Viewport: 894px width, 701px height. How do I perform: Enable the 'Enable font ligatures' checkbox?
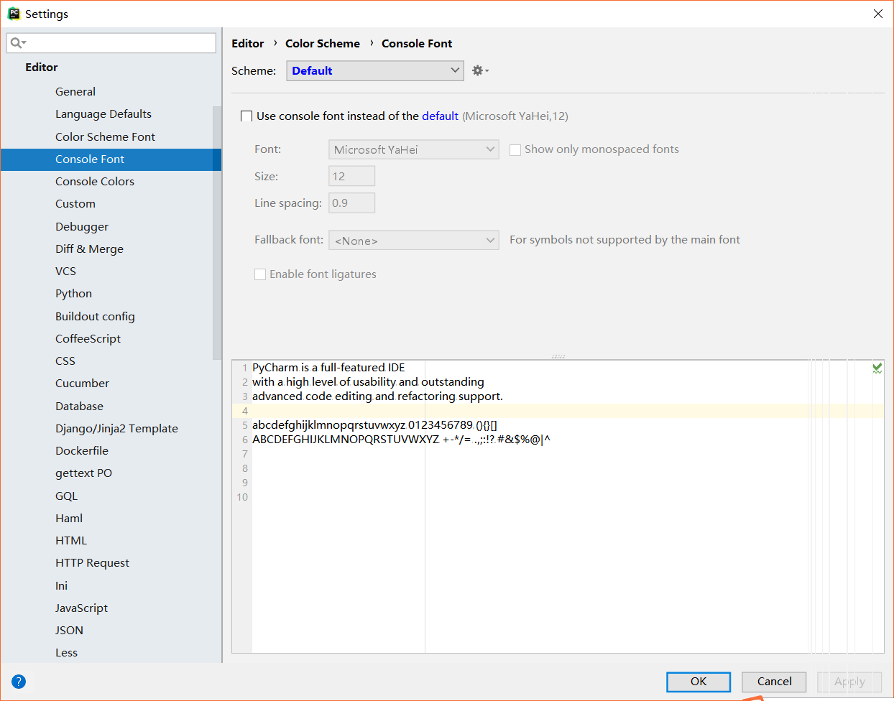tap(260, 274)
